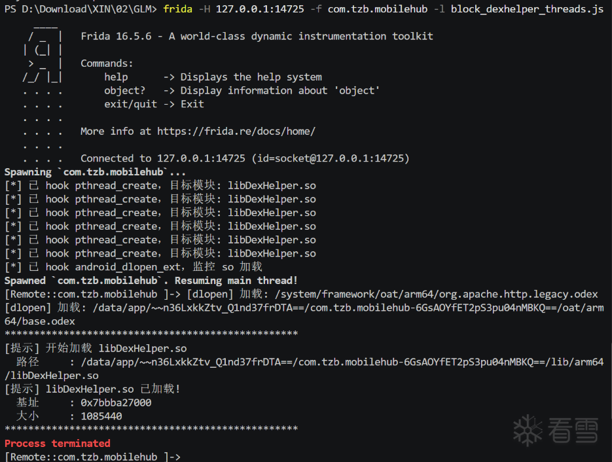This screenshot has height=462, width=612.
Task: Click the 'Resuming main thread!' line
Action: (x=236, y=281)
